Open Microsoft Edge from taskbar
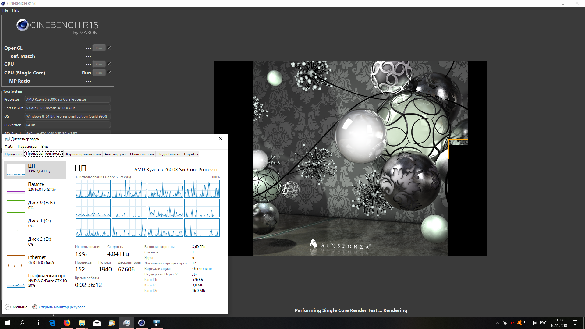This screenshot has height=329, width=585. (52, 323)
